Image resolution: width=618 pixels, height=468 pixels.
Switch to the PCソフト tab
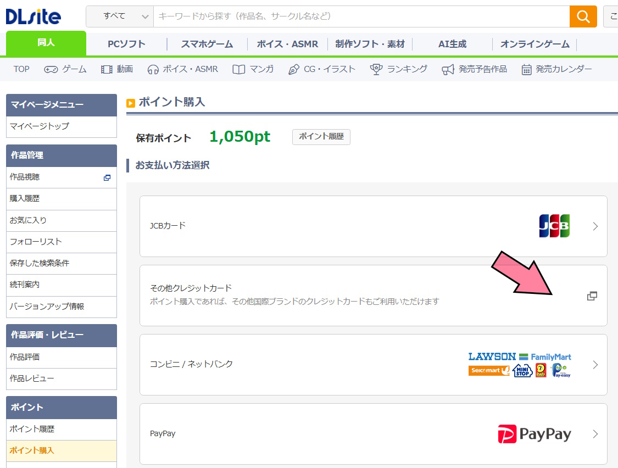click(x=126, y=43)
